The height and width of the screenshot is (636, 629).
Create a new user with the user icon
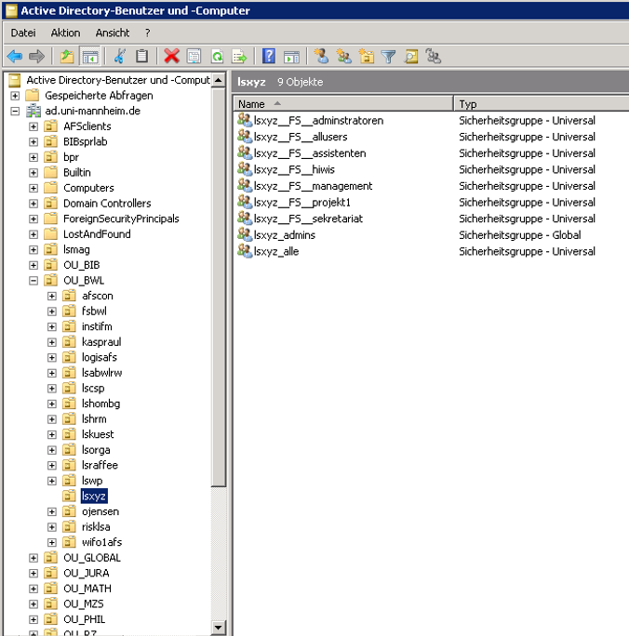pos(321,56)
